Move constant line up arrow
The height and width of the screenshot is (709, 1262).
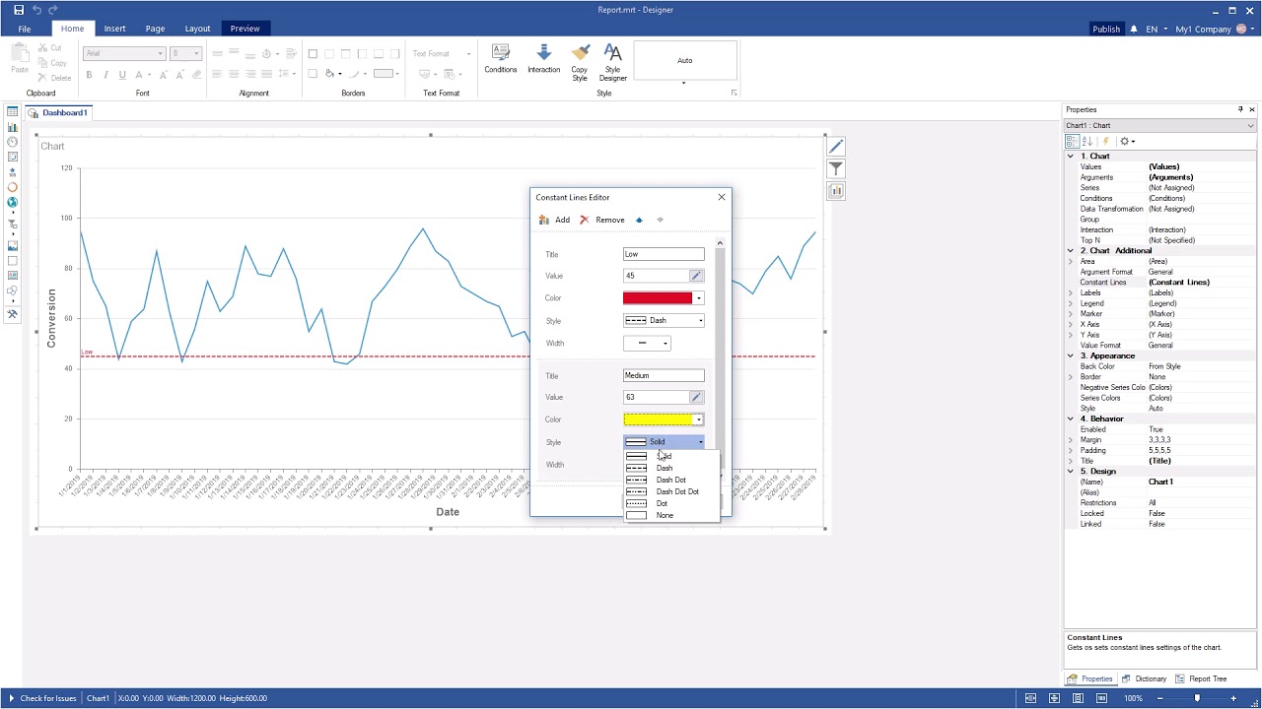(639, 220)
